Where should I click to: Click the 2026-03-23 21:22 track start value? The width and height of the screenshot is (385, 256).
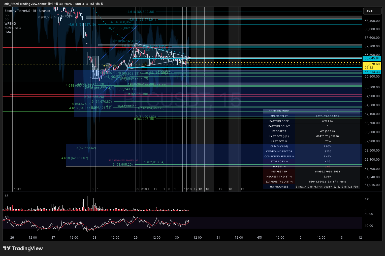[x=328, y=116]
